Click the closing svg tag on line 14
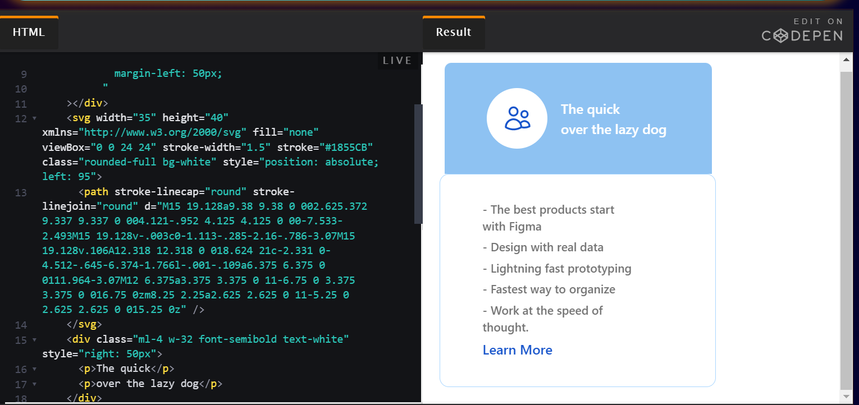The height and width of the screenshot is (405, 859). 84,325
